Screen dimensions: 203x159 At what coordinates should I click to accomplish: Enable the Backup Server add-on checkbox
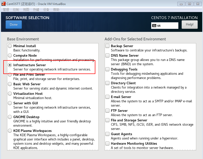tap(107, 46)
